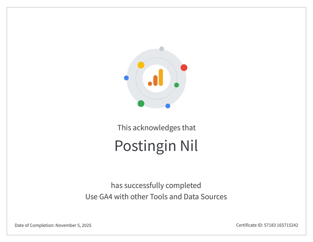Click the middle orange bar in logo

click(x=156, y=81)
